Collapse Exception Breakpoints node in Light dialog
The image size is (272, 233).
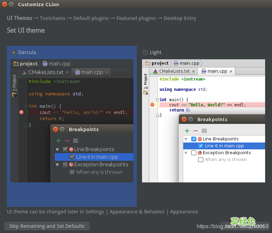click(x=186, y=153)
